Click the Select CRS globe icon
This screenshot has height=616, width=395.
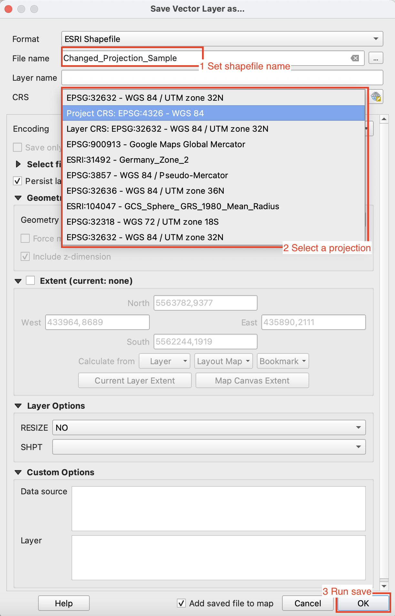(x=376, y=97)
